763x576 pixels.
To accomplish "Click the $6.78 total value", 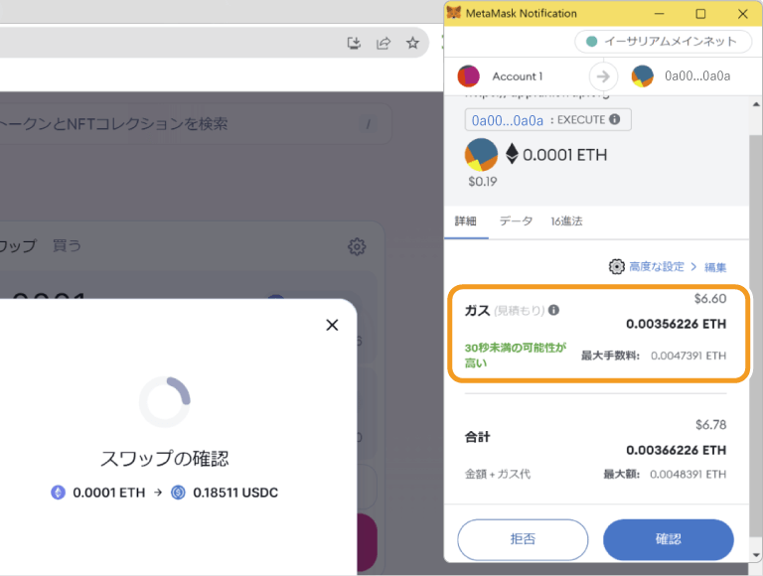I will click(711, 425).
